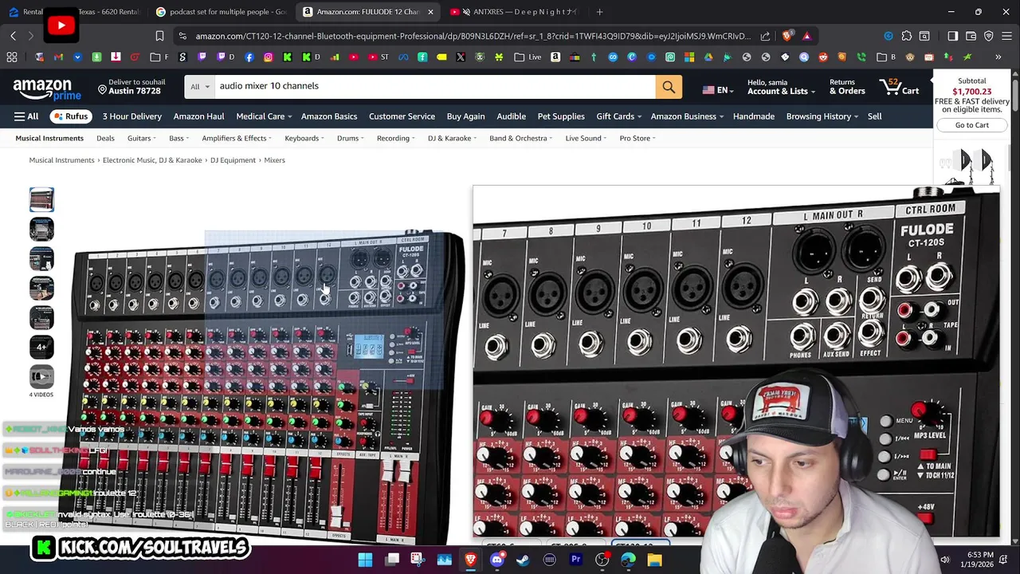Image resolution: width=1020 pixels, height=574 pixels.
Task: Expand the Medical Care dropdown
Action: (x=264, y=116)
